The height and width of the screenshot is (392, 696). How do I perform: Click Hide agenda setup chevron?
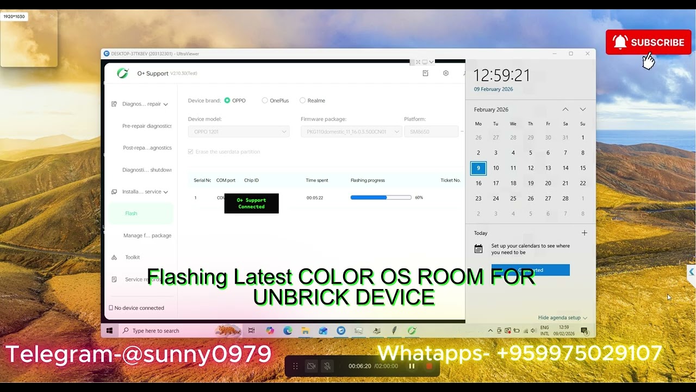[585, 318]
